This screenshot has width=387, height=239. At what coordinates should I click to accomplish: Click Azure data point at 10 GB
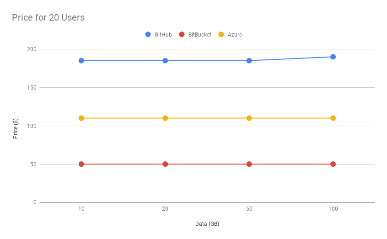pyautogui.click(x=81, y=118)
